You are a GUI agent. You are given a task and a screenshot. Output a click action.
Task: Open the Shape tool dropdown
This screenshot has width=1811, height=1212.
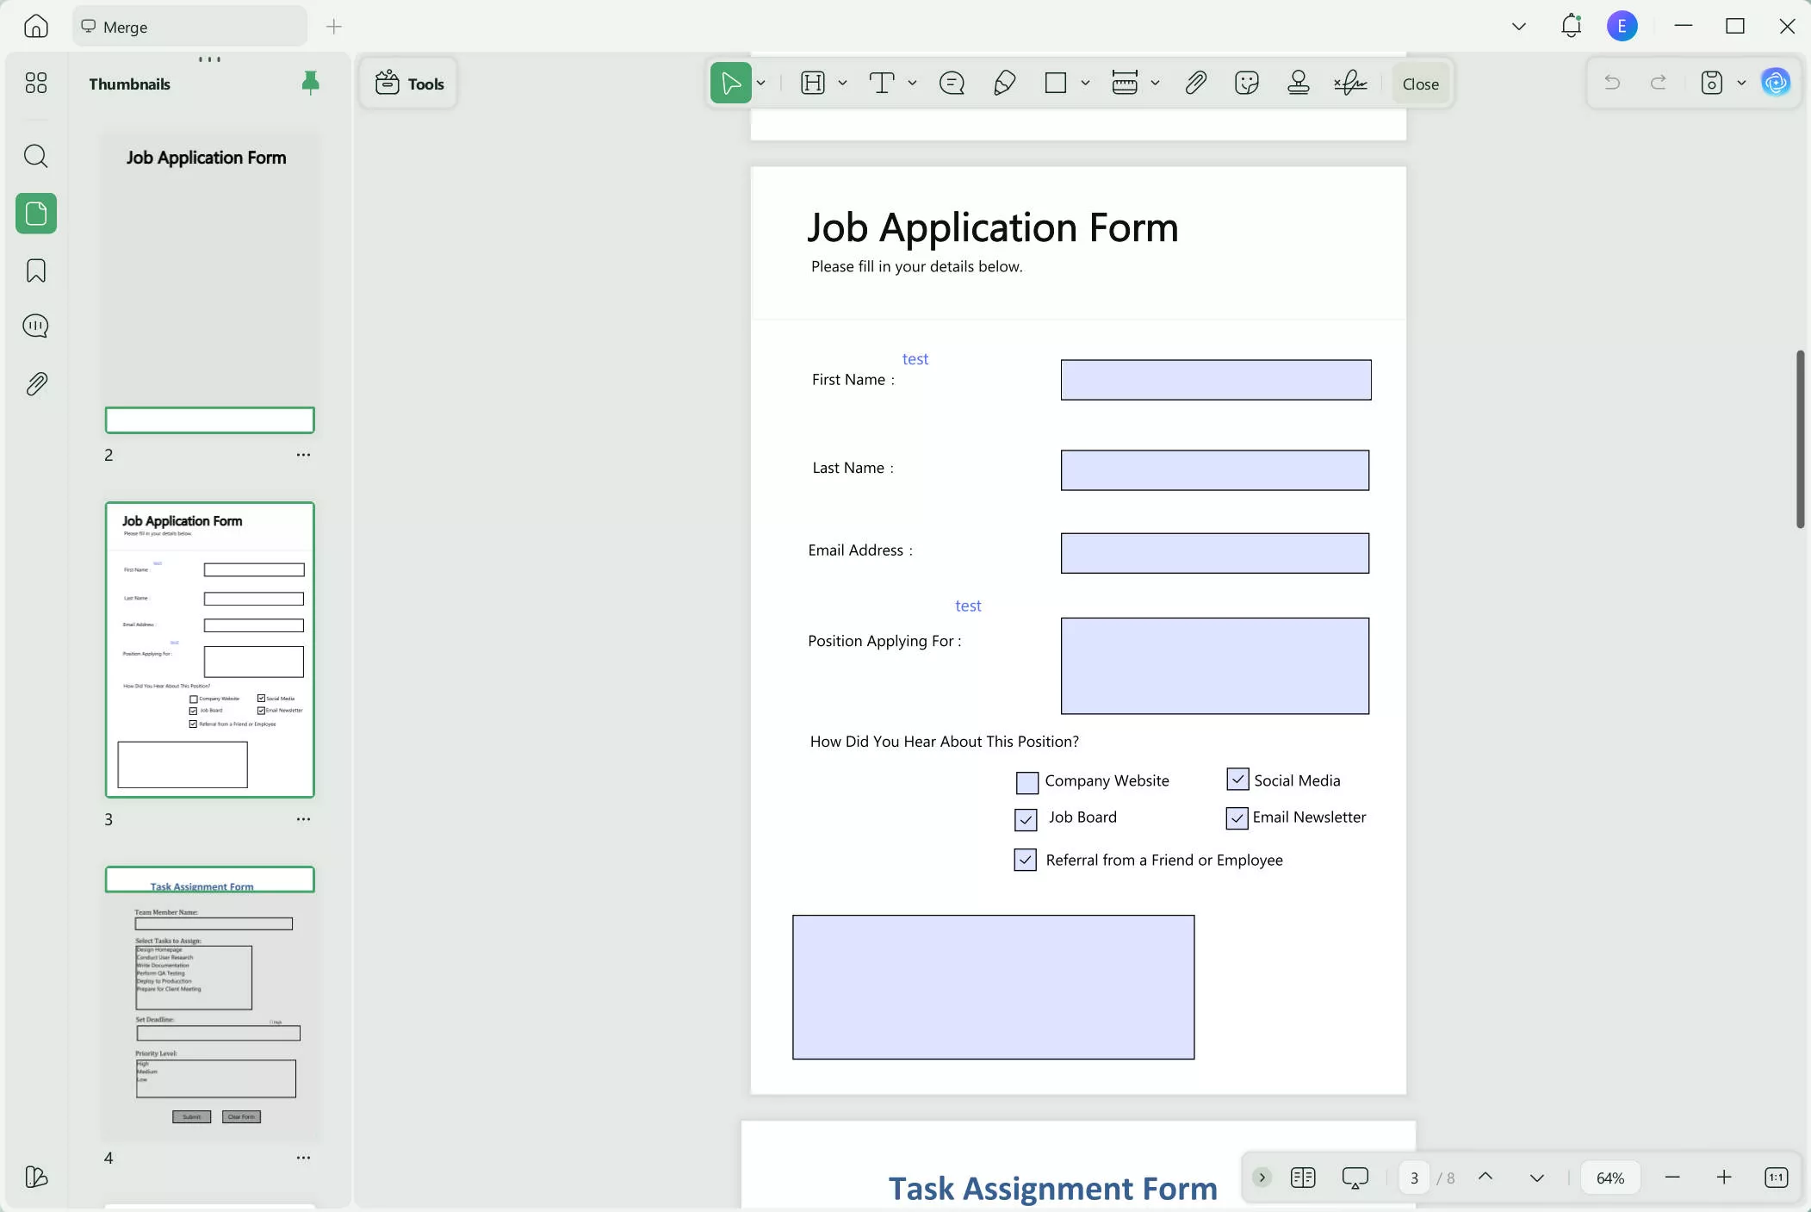[x=1084, y=83]
